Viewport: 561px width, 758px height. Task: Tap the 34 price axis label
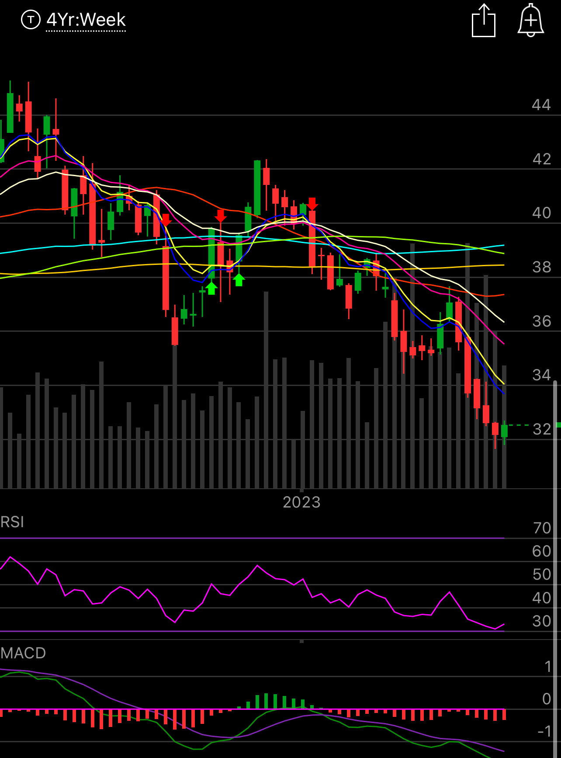[x=541, y=375]
